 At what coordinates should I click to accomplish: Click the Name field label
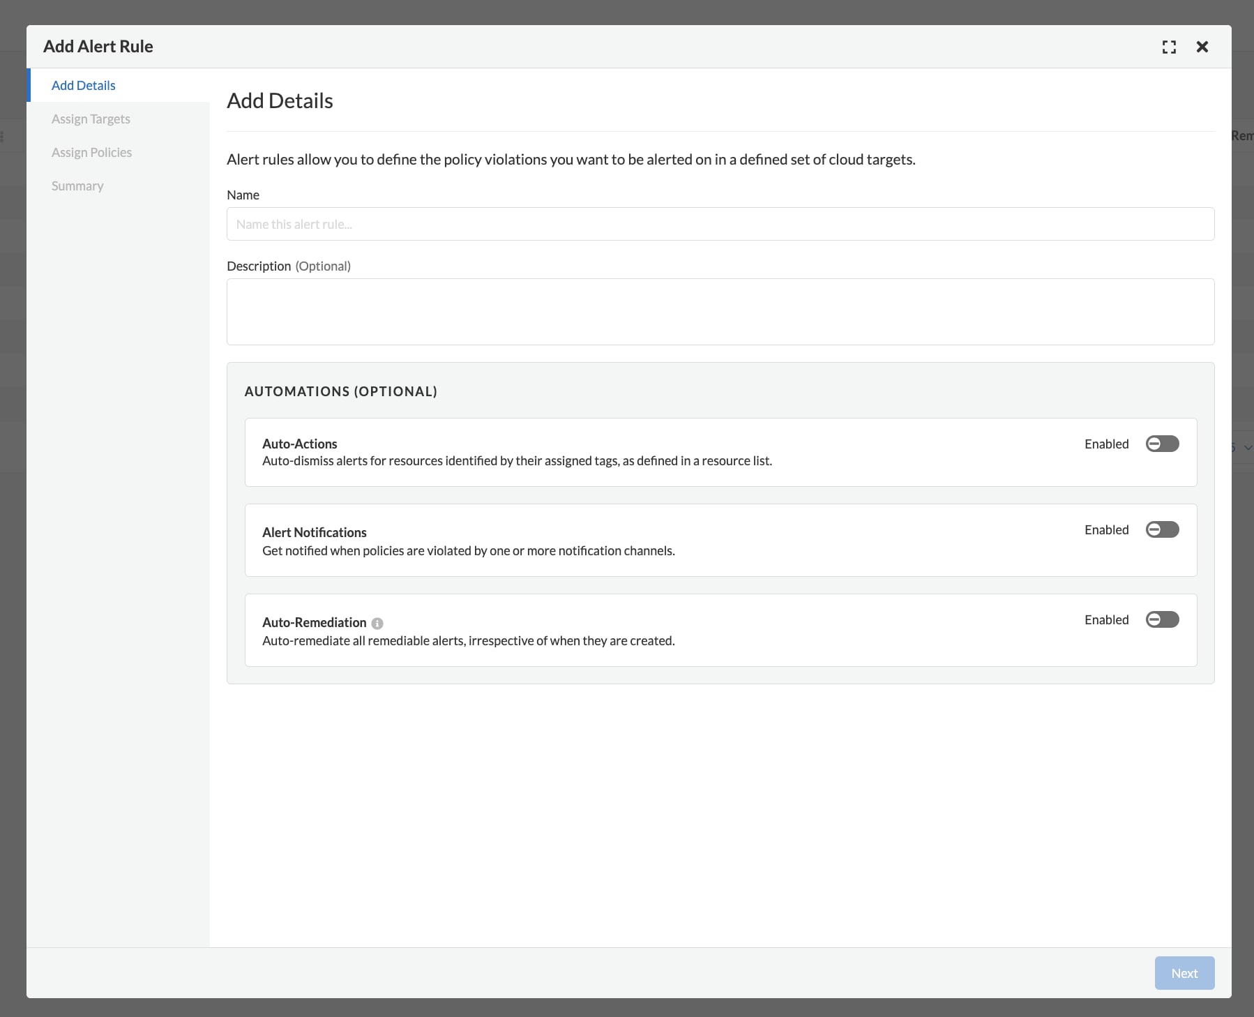click(x=243, y=195)
